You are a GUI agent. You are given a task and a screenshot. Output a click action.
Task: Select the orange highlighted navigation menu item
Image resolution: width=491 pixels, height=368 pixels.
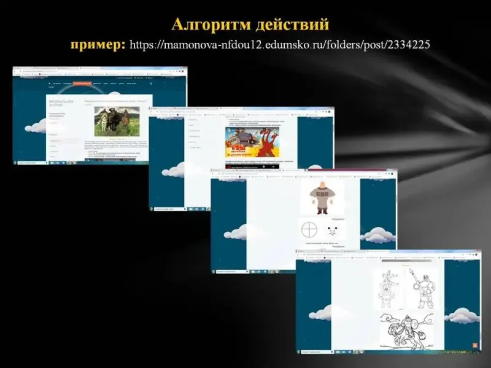[82, 83]
